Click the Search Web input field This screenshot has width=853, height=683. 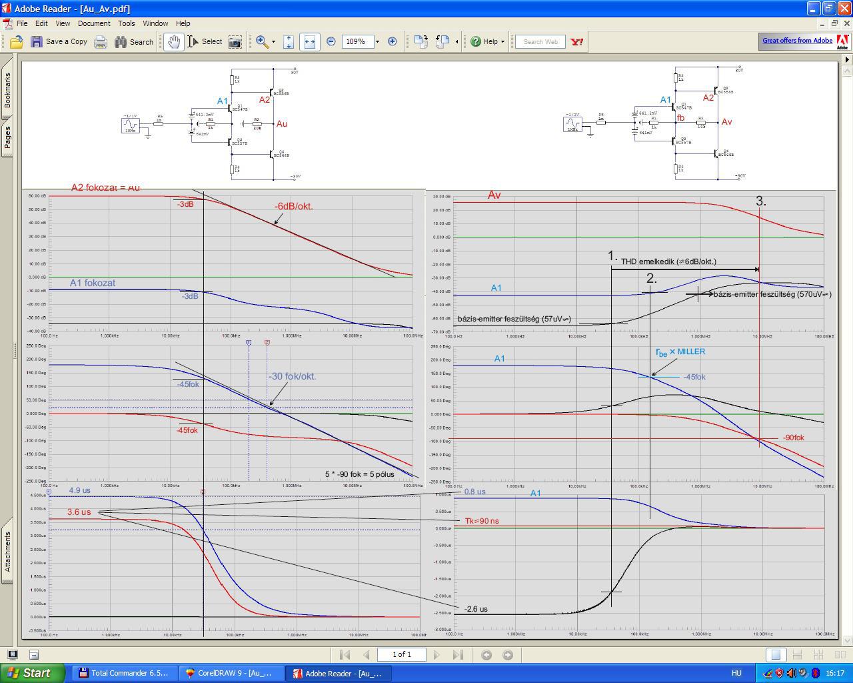tap(540, 41)
